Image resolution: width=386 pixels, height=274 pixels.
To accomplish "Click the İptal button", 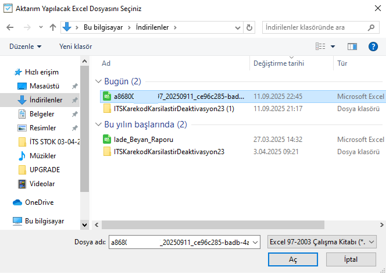I will point(350,259).
